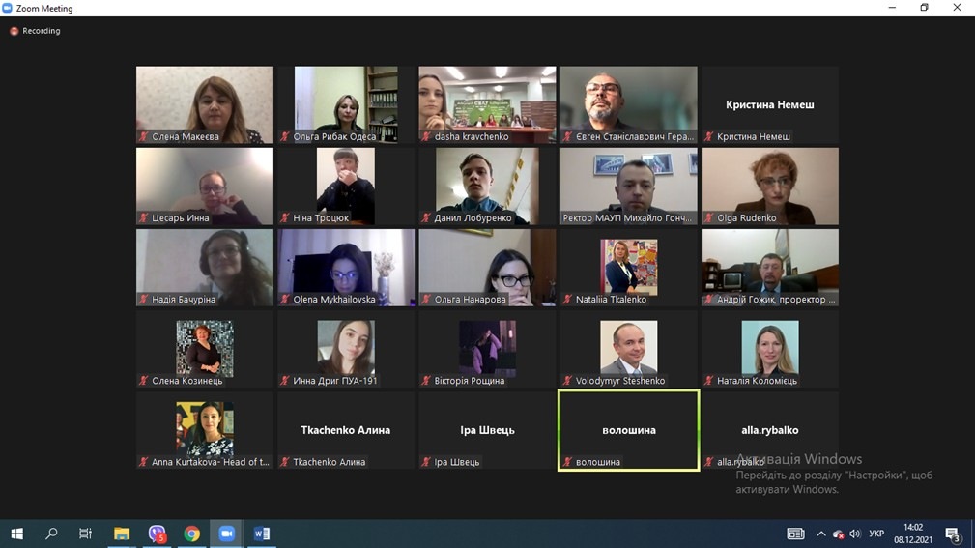The image size is (975, 548).
Task: Click muted mic icon on Олена Макеєва
Action: click(144, 137)
